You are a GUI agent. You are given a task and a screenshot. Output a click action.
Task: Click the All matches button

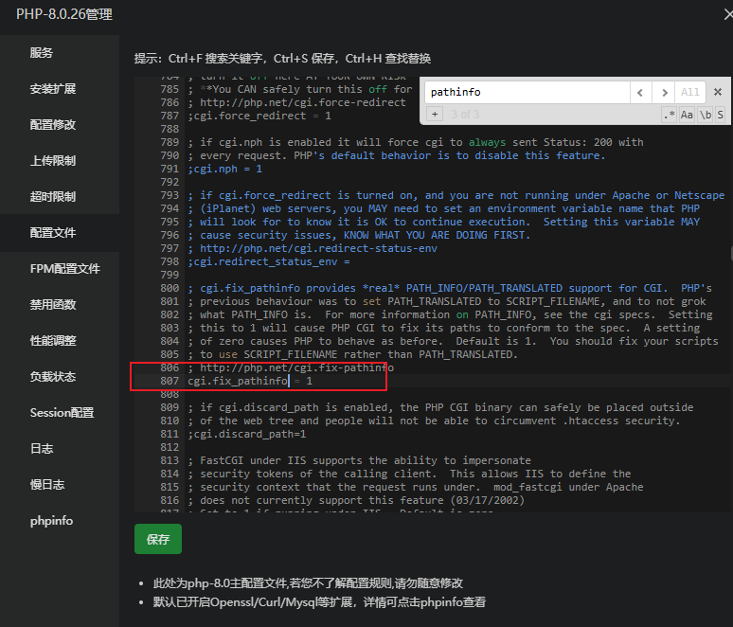pyautogui.click(x=690, y=92)
